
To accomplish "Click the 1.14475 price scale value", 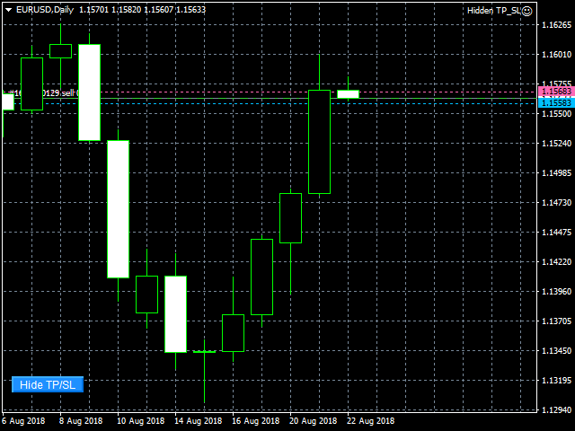I will click(556, 232).
